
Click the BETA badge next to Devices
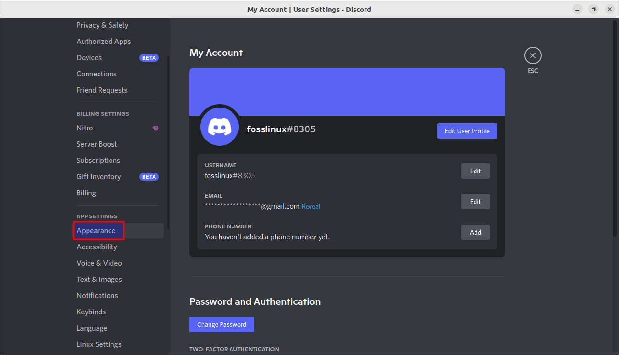pos(149,58)
